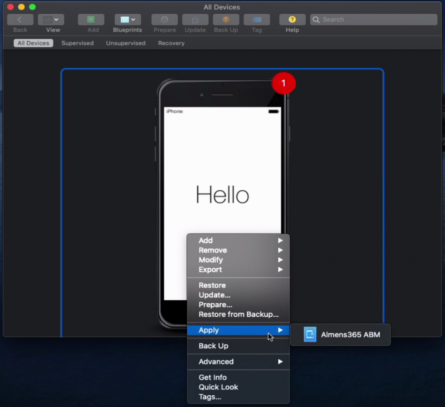Open the View dropdown in toolbar

pos(51,20)
